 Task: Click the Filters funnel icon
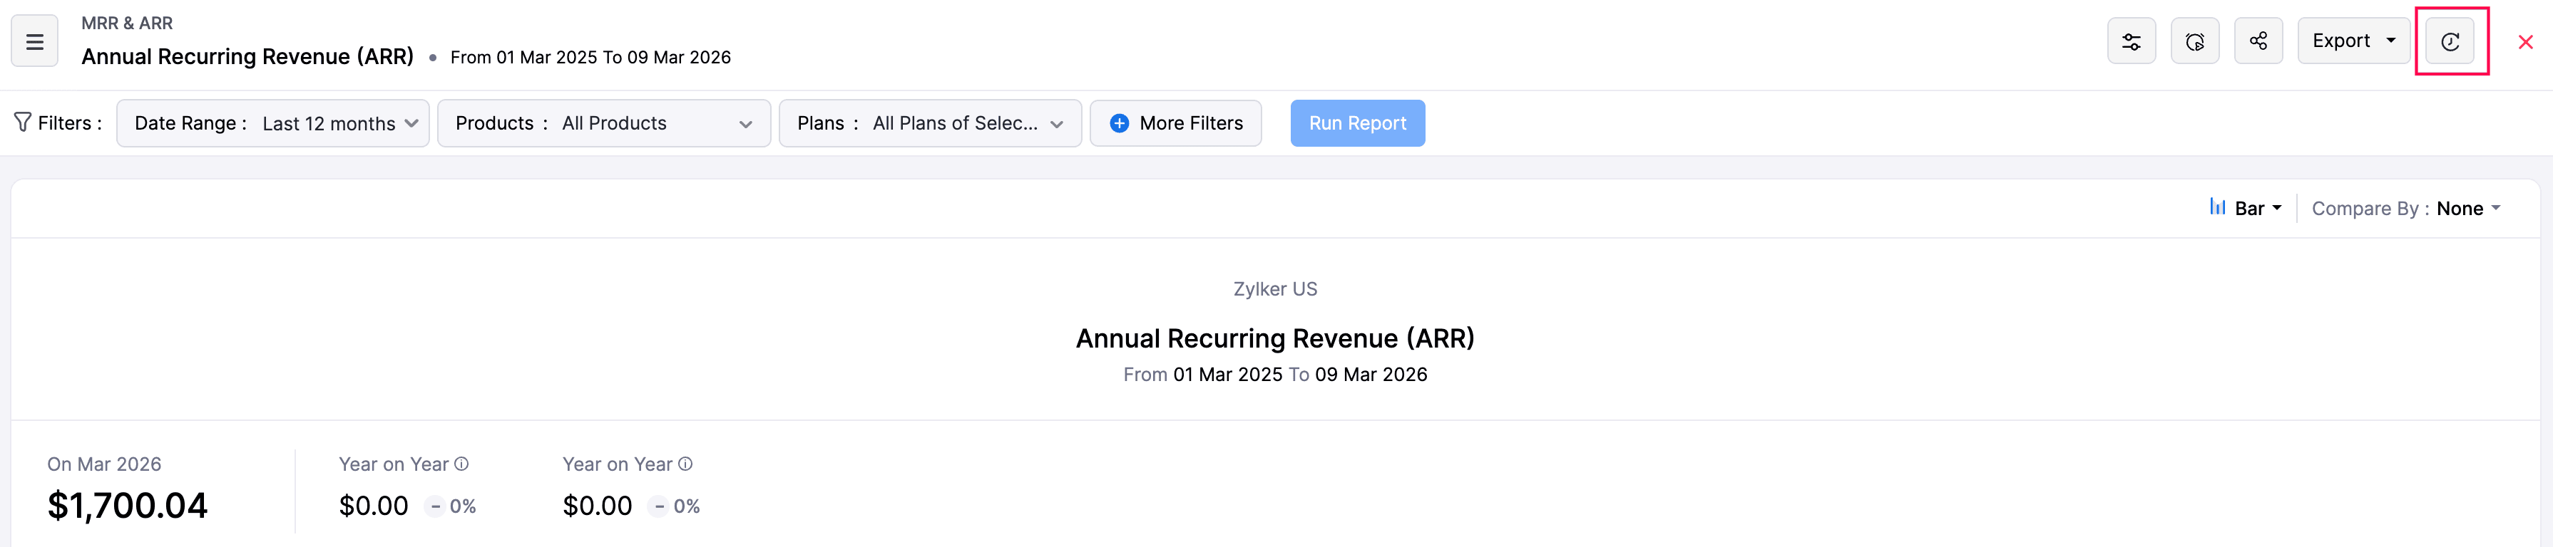(x=22, y=123)
